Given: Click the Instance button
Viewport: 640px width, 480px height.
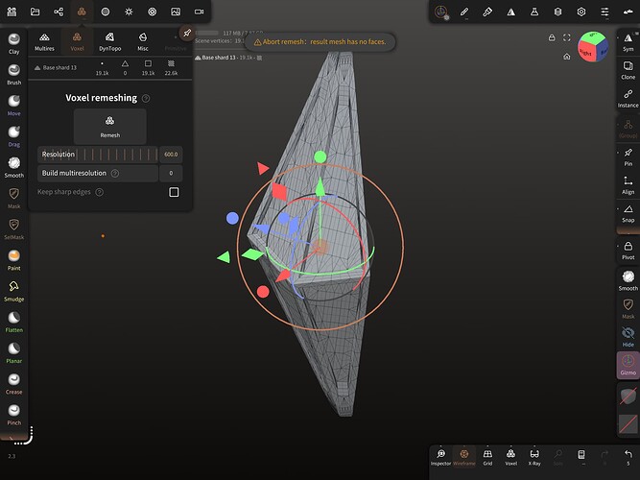Looking at the screenshot, I should [628, 99].
